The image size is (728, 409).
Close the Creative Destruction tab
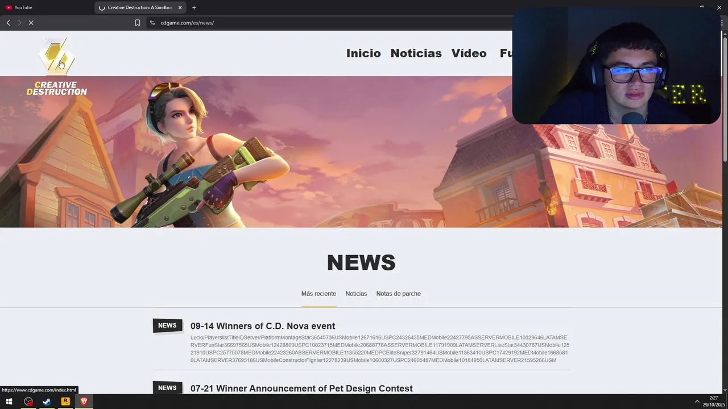[180, 7]
